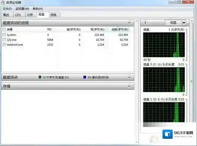This screenshot has height=146, width=197.
Task: Open the 视图 dropdown arrow
Action: pos(184,23)
